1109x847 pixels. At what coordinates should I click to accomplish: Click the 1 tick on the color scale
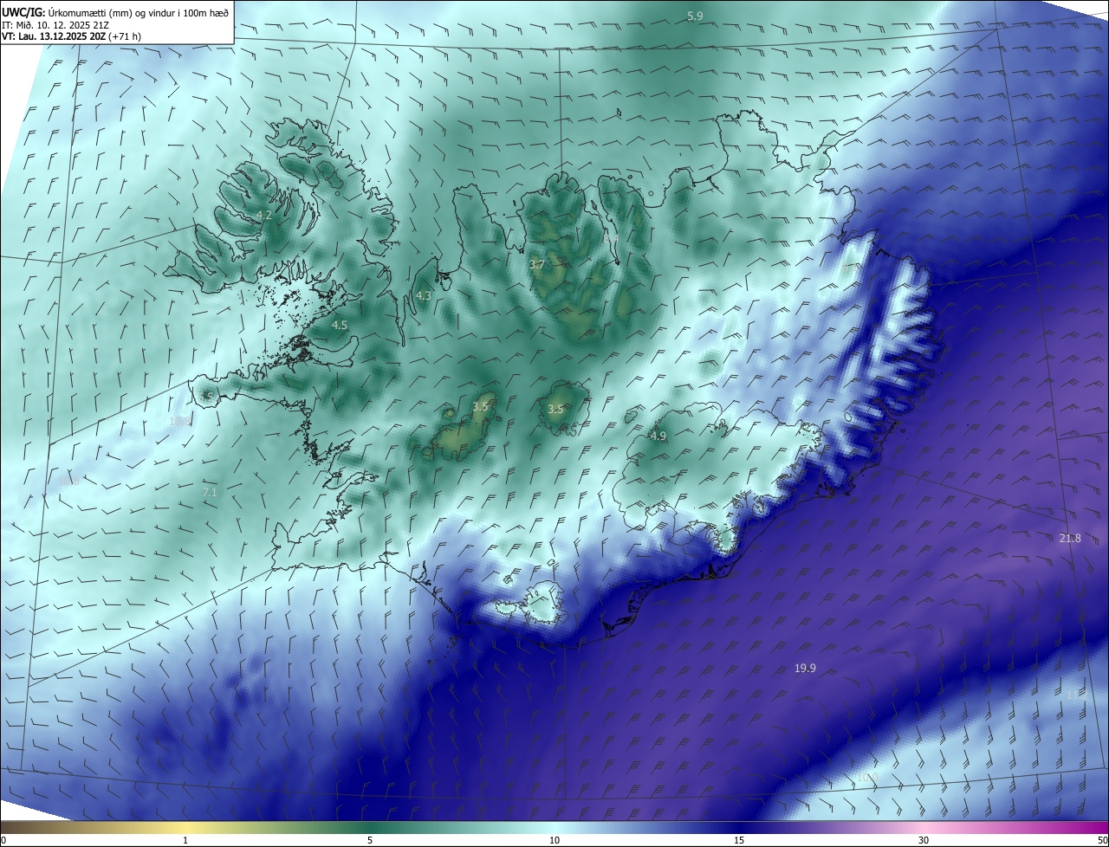pos(185,840)
